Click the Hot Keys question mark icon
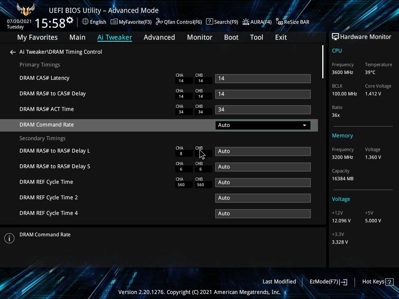Image resolution: width=399 pixels, height=299 pixels. (x=389, y=282)
